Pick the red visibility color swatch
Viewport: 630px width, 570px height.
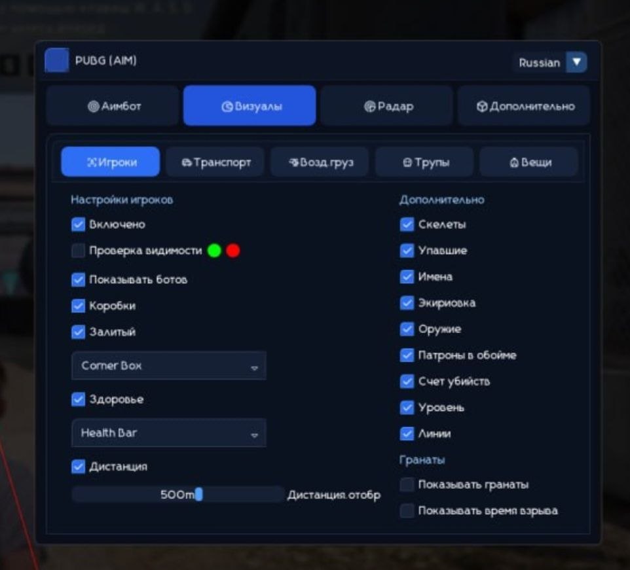233,251
